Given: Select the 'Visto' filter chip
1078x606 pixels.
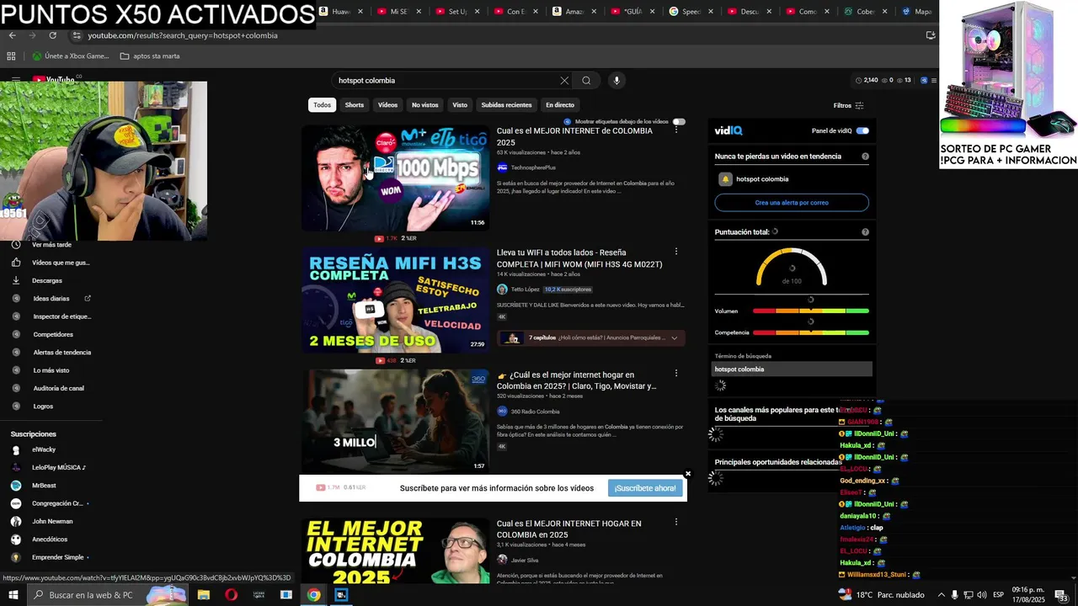Looking at the screenshot, I should pos(460,105).
